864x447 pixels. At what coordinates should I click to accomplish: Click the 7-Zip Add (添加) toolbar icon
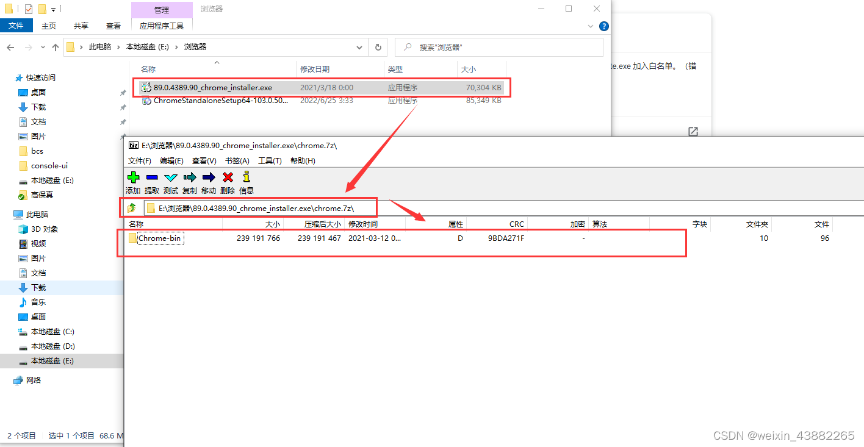133,177
